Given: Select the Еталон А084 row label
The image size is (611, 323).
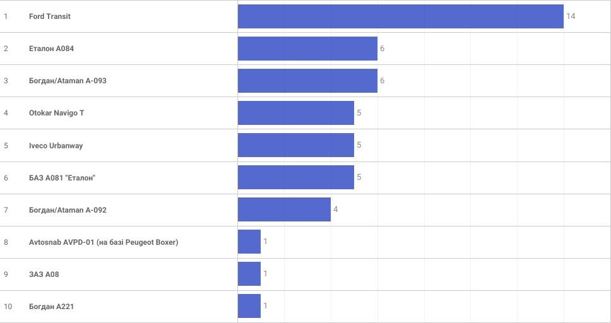Looking at the screenshot, I should coord(52,49).
